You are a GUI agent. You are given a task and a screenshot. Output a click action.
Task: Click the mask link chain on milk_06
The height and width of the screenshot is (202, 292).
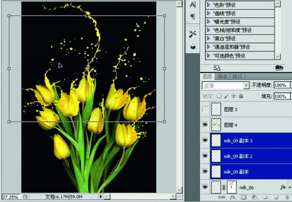point(224,188)
